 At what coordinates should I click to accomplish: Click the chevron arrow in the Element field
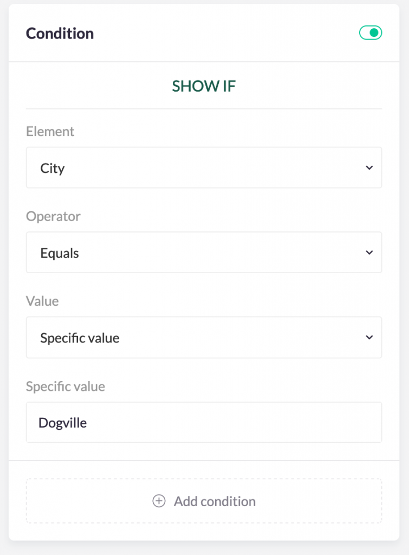[x=369, y=168]
